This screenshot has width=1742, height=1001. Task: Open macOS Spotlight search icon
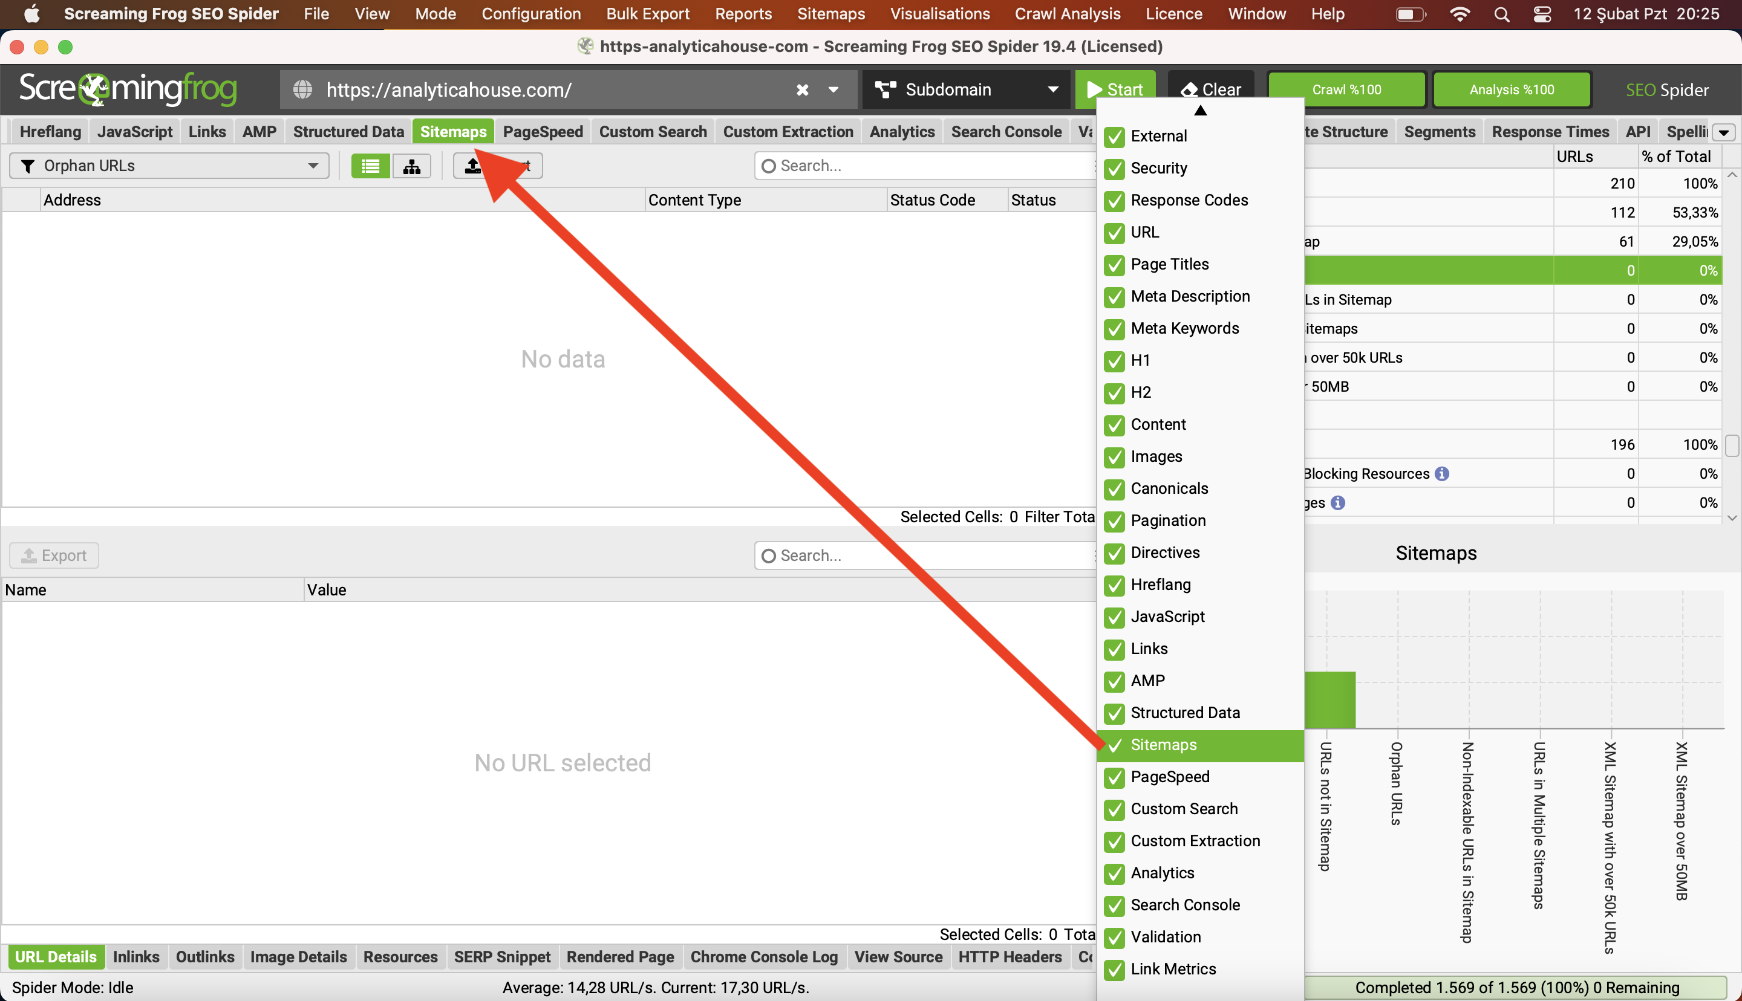click(x=1501, y=14)
